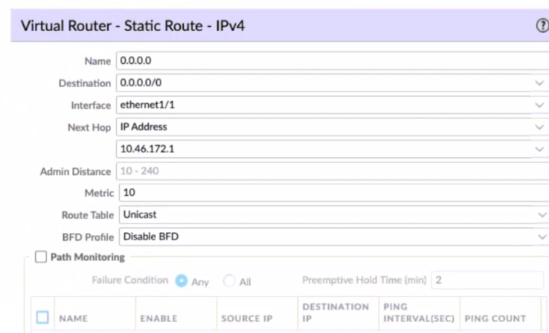This screenshot has width=549, height=333.
Task: Open help for Static Route dialog
Action: pos(541,25)
